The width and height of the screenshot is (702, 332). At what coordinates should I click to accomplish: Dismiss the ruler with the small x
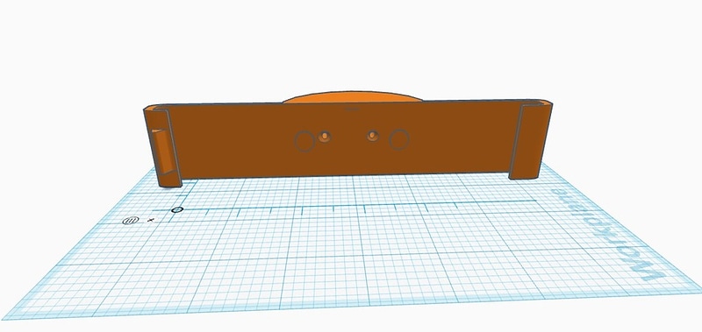(x=151, y=220)
